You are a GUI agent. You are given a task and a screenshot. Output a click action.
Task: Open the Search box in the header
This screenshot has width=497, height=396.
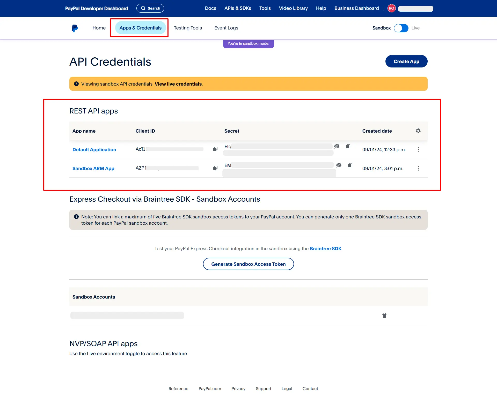[150, 8]
